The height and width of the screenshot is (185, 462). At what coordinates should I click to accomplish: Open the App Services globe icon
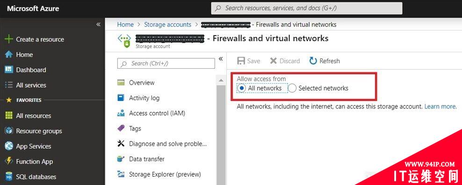coord(9,146)
